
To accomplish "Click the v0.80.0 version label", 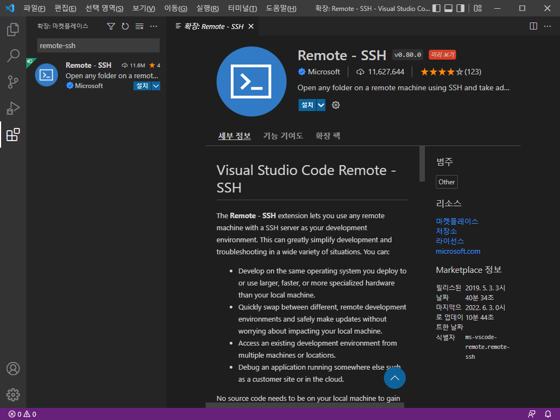I will [407, 55].
